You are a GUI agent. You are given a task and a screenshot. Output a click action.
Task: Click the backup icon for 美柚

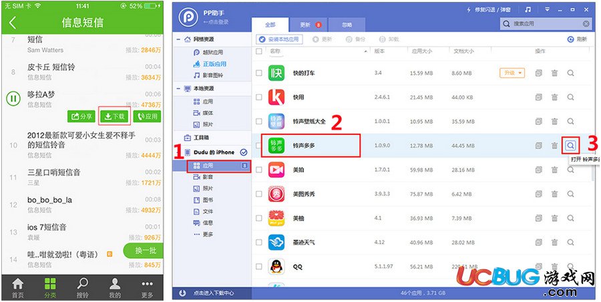[x=538, y=218]
